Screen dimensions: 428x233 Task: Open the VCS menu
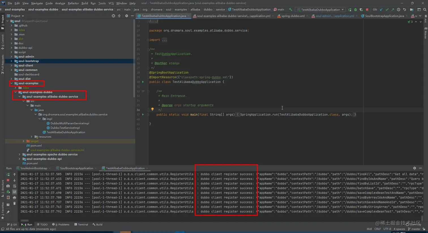tap(111, 3)
